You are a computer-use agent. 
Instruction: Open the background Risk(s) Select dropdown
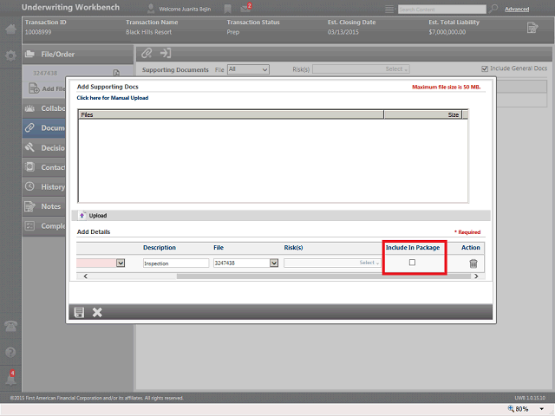click(361, 69)
